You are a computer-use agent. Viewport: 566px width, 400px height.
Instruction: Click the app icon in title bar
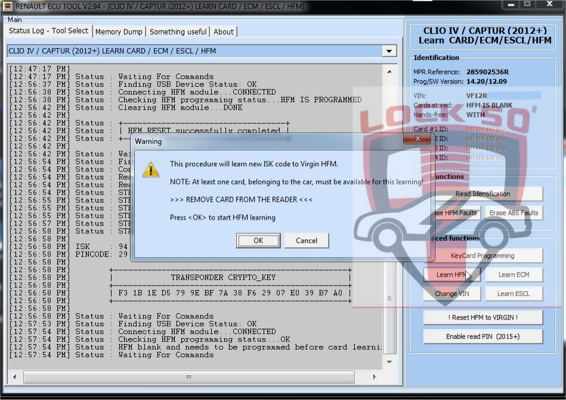coord(8,6)
